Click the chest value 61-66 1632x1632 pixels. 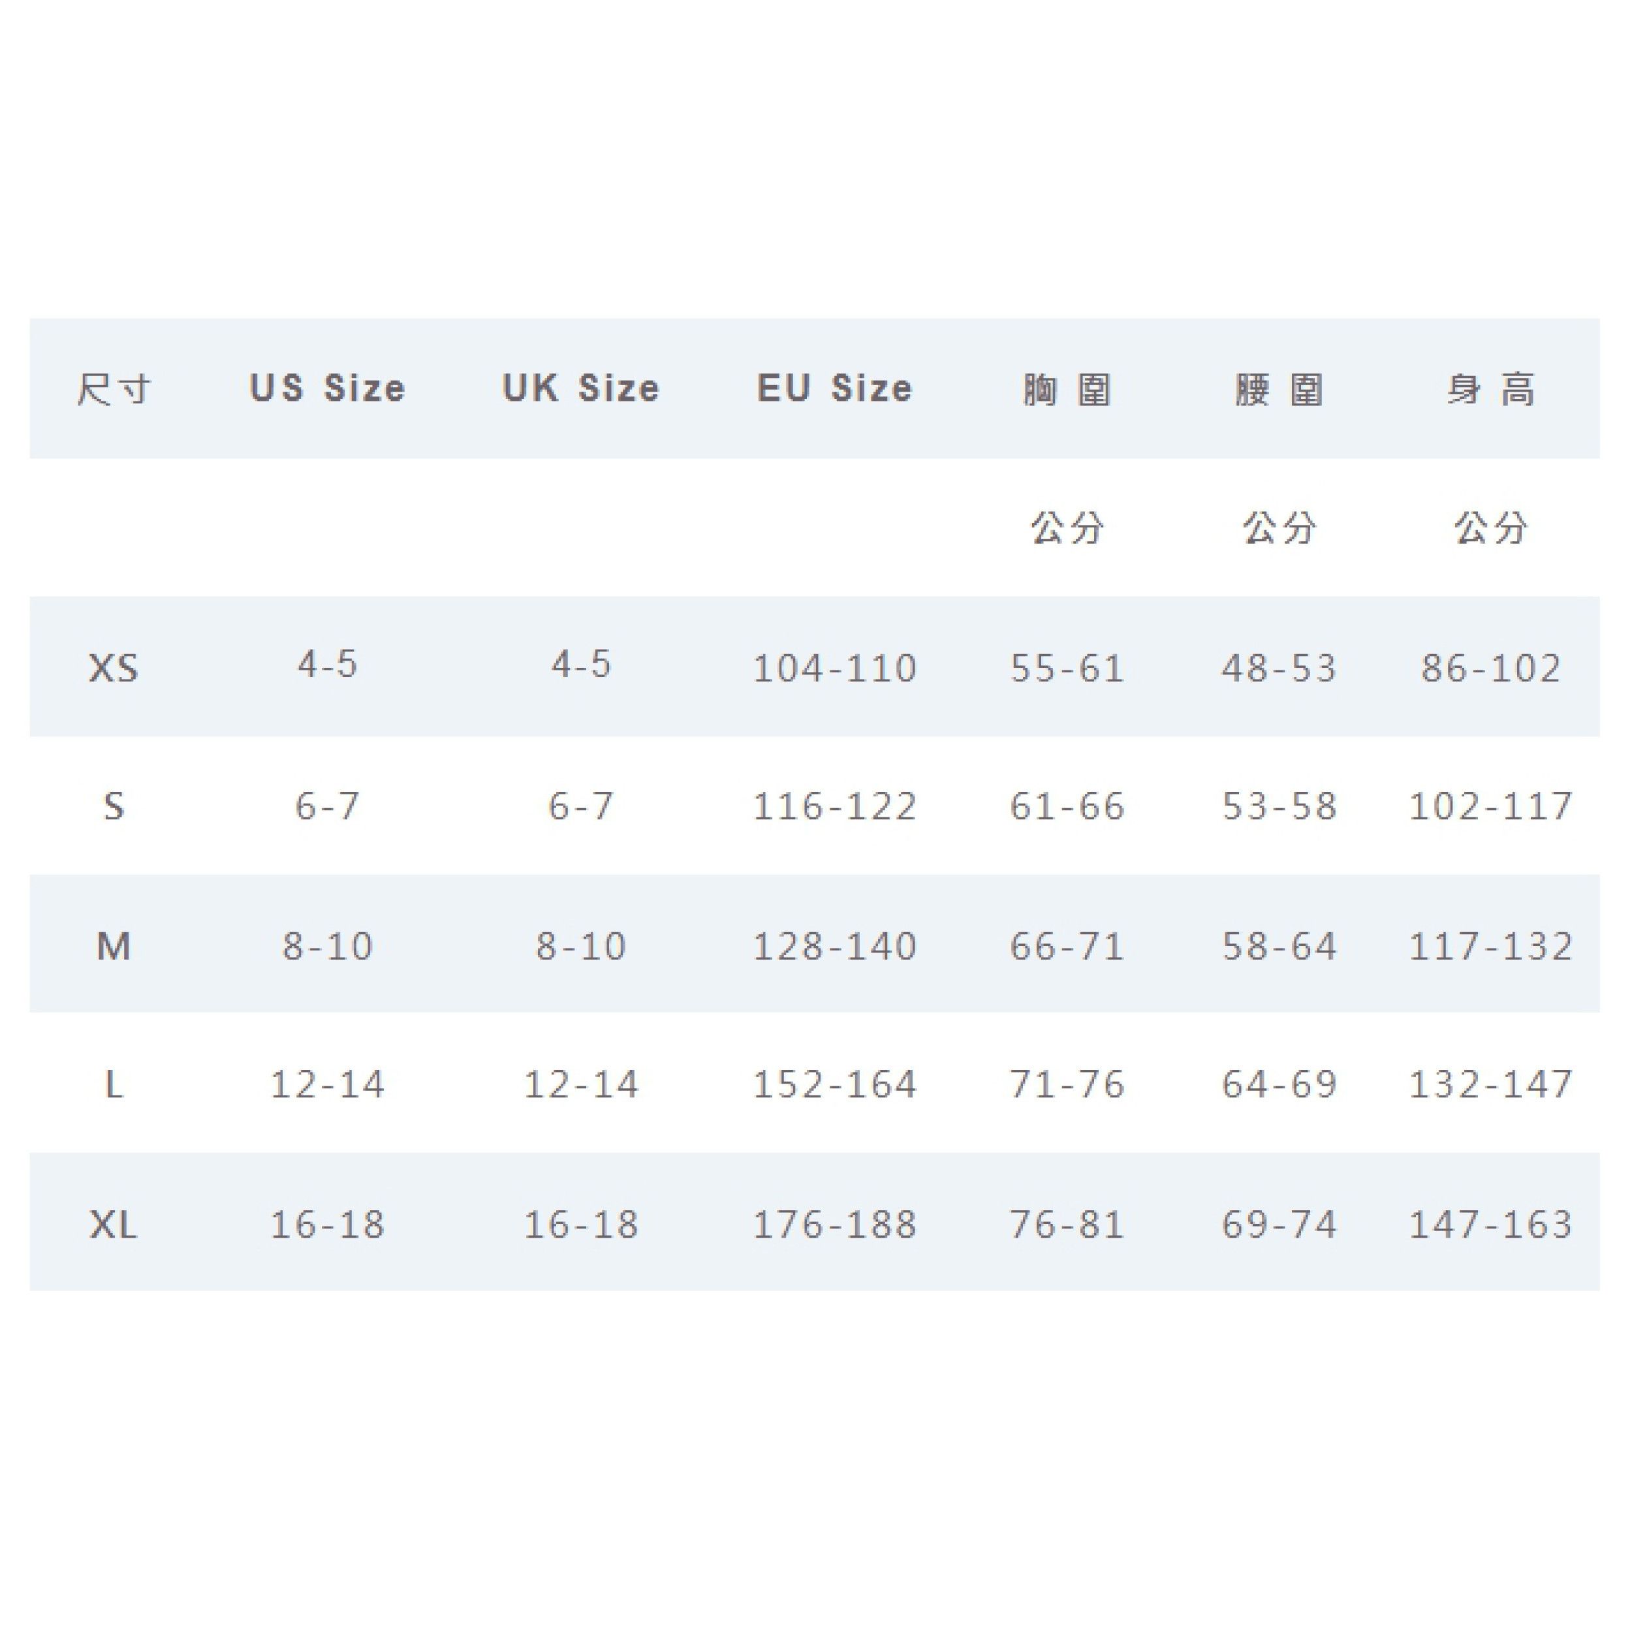pyautogui.click(x=1067, y=807)
